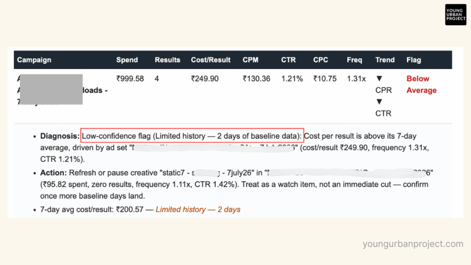The height and width of the screenshot is (265, 471).
Task: Click the Campaign column header
Action: tap(34, 60)
